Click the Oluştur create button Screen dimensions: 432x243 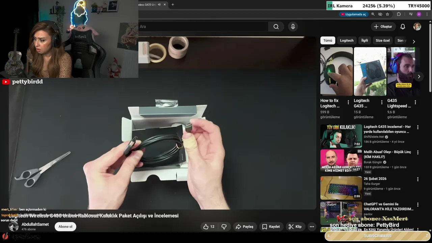(x=383, y=27)
